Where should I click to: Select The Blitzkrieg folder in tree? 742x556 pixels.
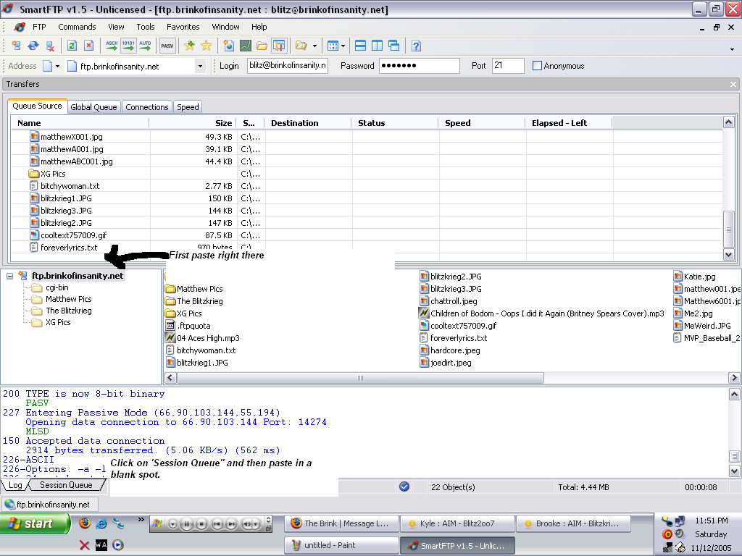point(68,311)
